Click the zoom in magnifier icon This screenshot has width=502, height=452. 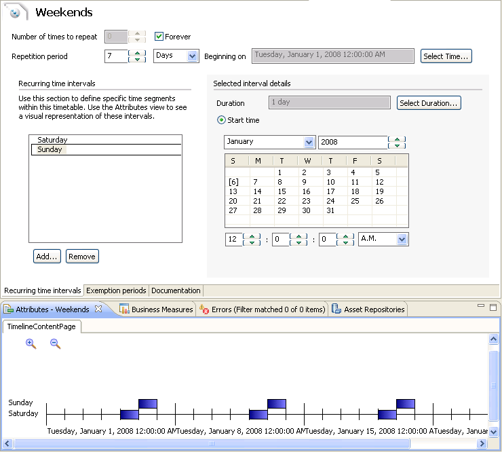pos(31,343)
